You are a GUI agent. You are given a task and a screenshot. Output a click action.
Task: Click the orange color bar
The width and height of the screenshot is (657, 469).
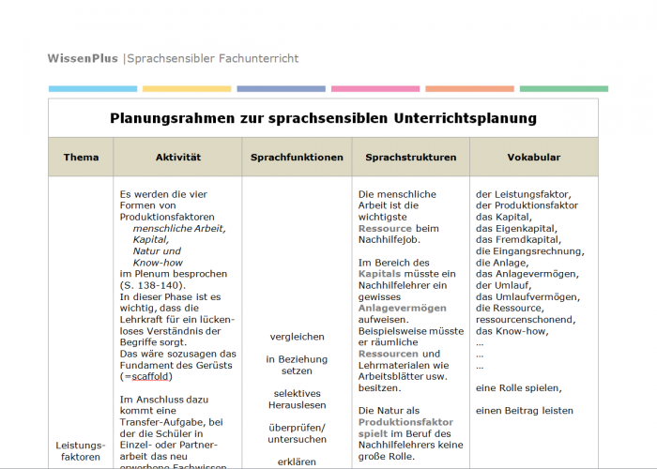pos(469,89)
